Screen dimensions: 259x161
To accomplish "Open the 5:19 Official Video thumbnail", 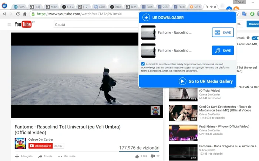I will tap(183, 95).
